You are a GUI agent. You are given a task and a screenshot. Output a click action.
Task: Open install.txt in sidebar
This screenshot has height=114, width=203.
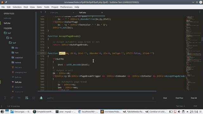[x=18, y=87]
